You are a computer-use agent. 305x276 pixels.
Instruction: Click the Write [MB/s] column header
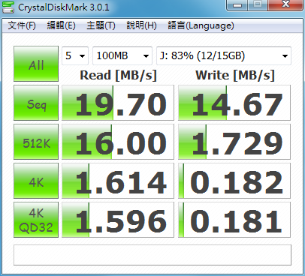click(x=235, y=75)
